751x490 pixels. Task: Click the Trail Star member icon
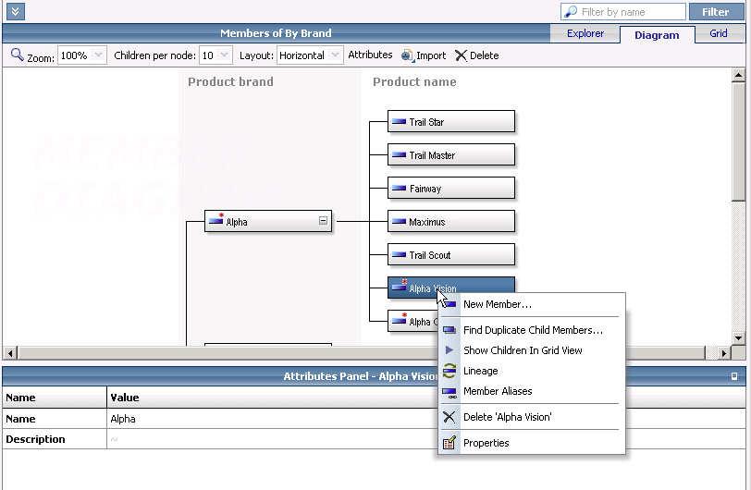pos(399,122)
